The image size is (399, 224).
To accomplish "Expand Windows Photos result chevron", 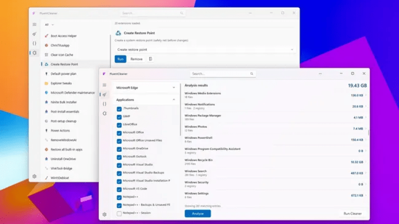I will click(366, 128).
